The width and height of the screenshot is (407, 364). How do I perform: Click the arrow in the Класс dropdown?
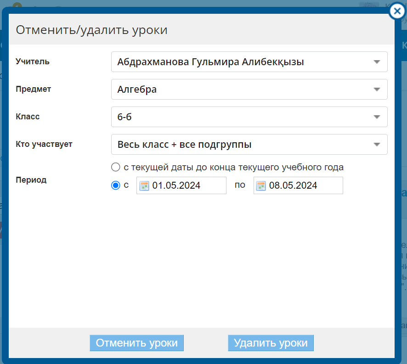tap(377, 117)
